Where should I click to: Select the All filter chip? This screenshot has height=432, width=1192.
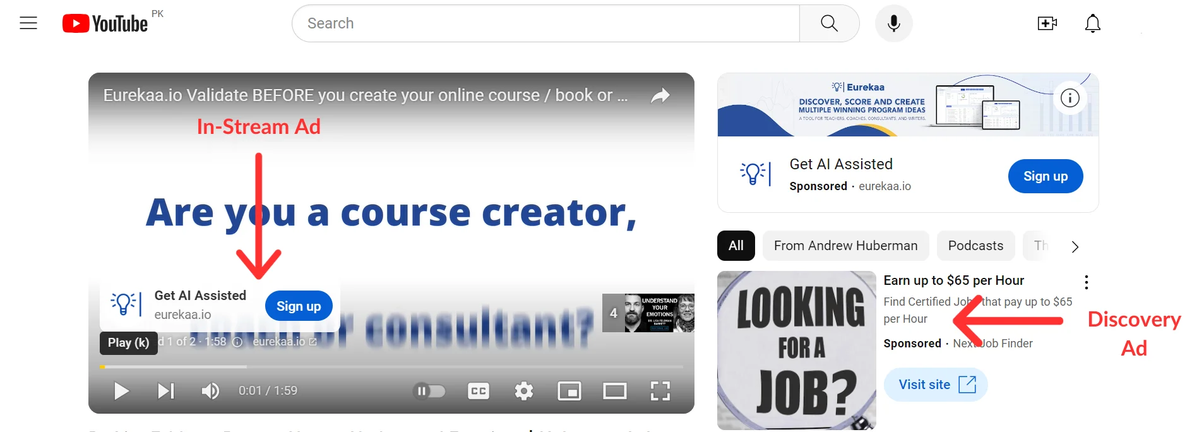[736, 246]
